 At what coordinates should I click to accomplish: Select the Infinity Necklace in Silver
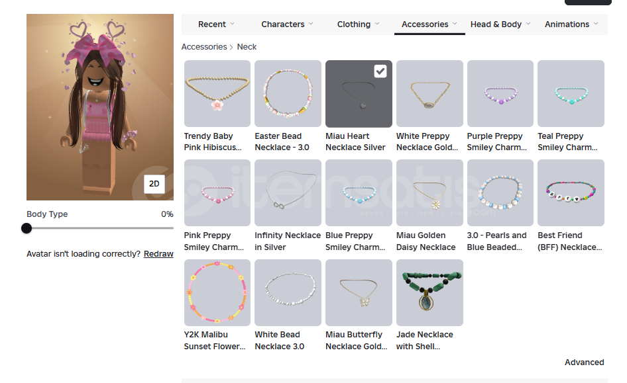(288, 193)
